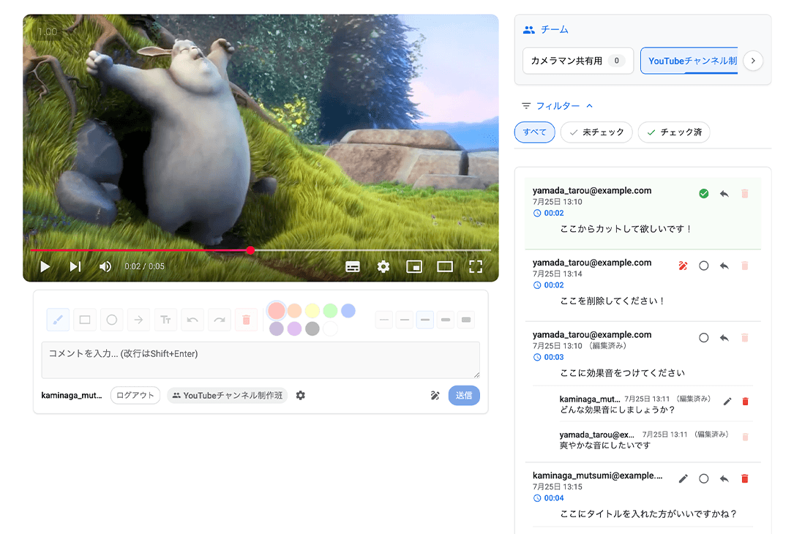The image size is (794, 534).
Task: Edit the どんな効果音にしましょうか reply
Action: [x=727, y=402]
